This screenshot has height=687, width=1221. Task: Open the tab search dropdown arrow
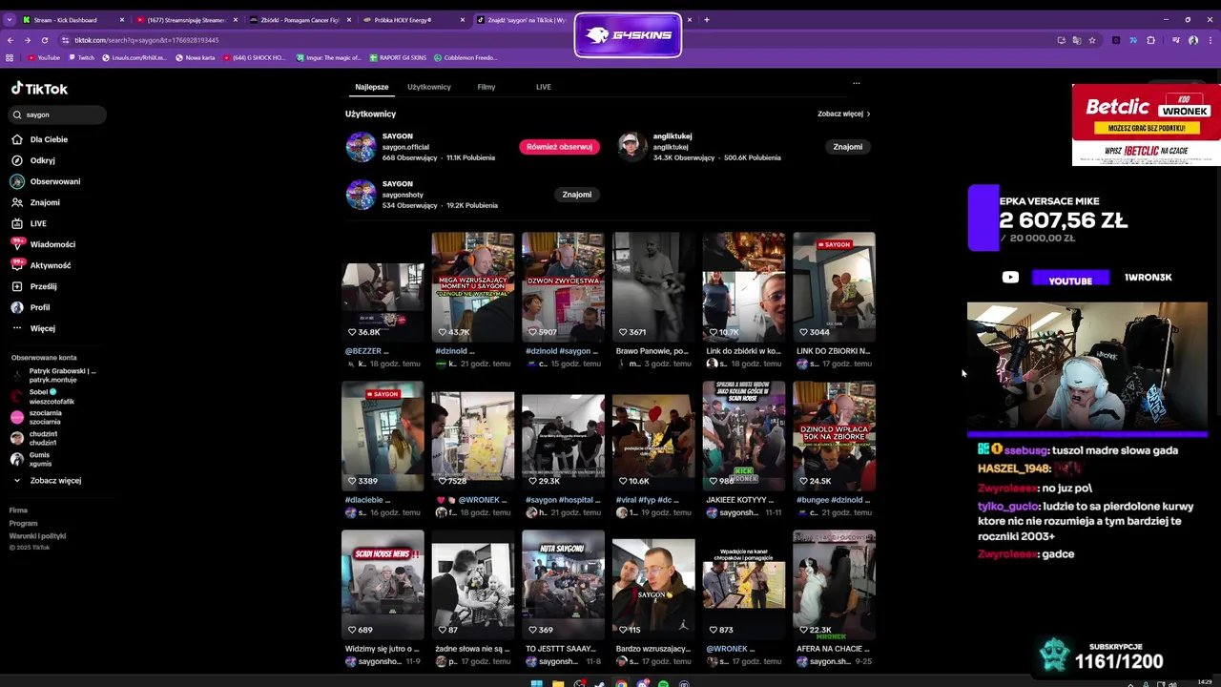(x=10, y=20)
